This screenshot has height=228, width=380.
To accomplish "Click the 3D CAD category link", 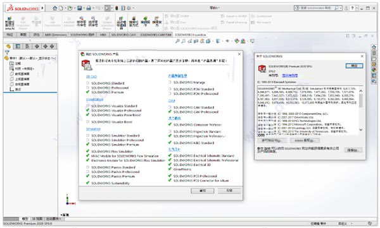I will [91, 76].
